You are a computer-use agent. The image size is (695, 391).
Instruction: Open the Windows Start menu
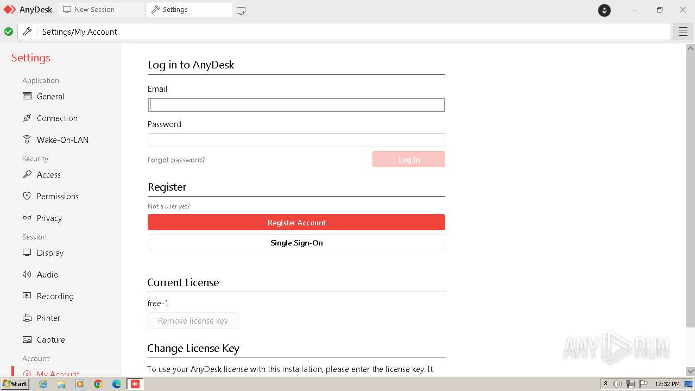click(15, 384)
